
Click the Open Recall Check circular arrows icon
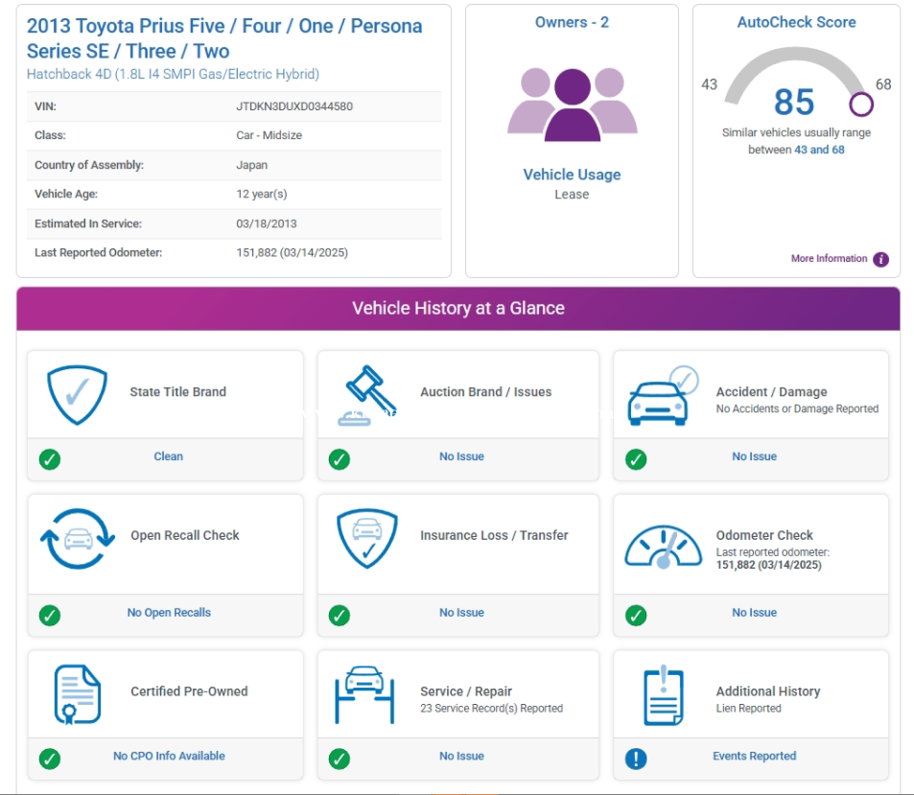point(78,539)
